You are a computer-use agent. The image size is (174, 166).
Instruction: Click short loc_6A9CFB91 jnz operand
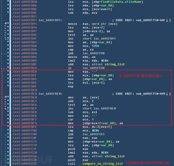coord(99,39)
